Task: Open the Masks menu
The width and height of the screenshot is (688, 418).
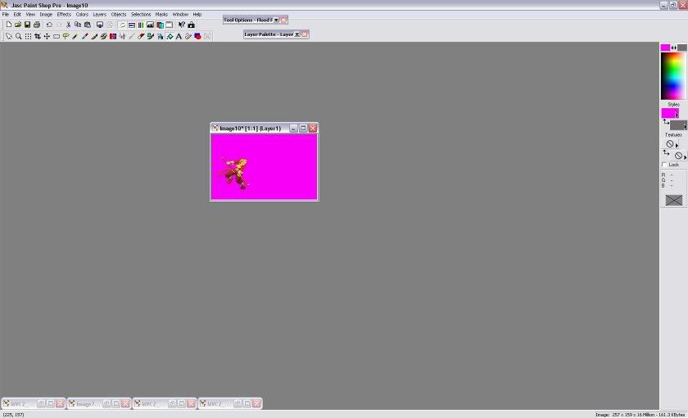Action: tap(161, 15)
